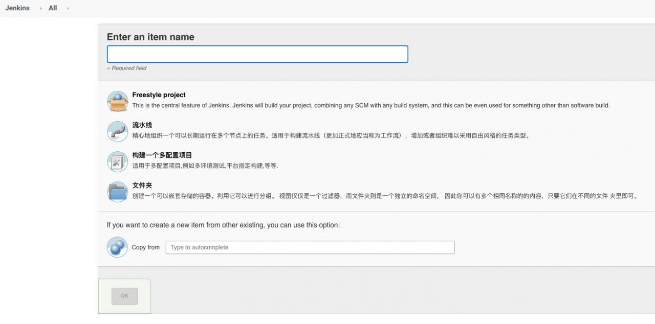Confirm with the OK button
This screenshot has width=655, height=324.
pos(124,296)
